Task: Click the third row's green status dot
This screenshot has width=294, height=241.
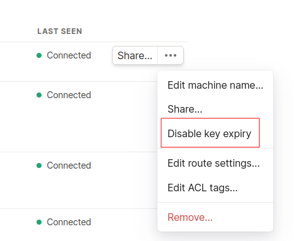Action: (x=39, y=165)
